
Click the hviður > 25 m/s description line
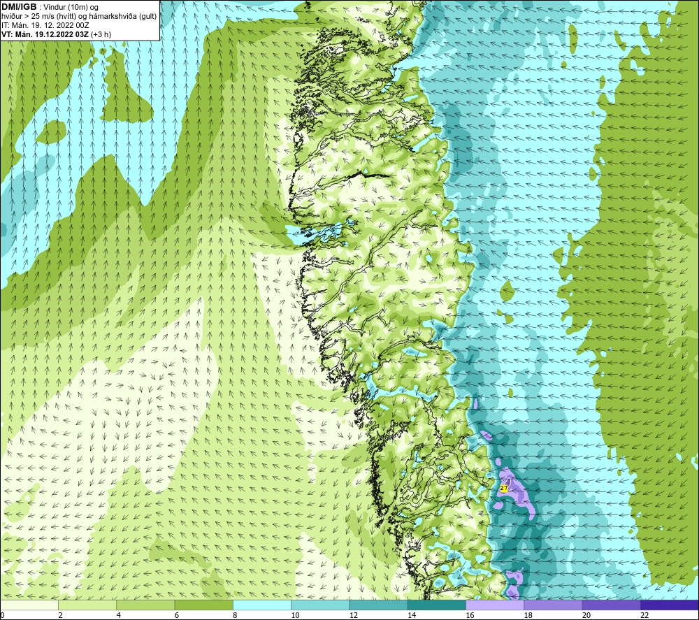(79, 16)
